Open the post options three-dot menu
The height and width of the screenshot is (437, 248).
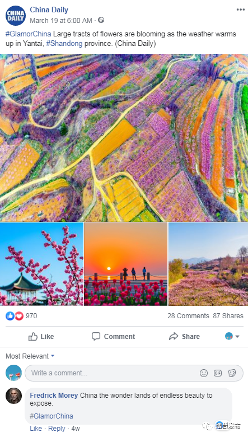pos(241,10)
